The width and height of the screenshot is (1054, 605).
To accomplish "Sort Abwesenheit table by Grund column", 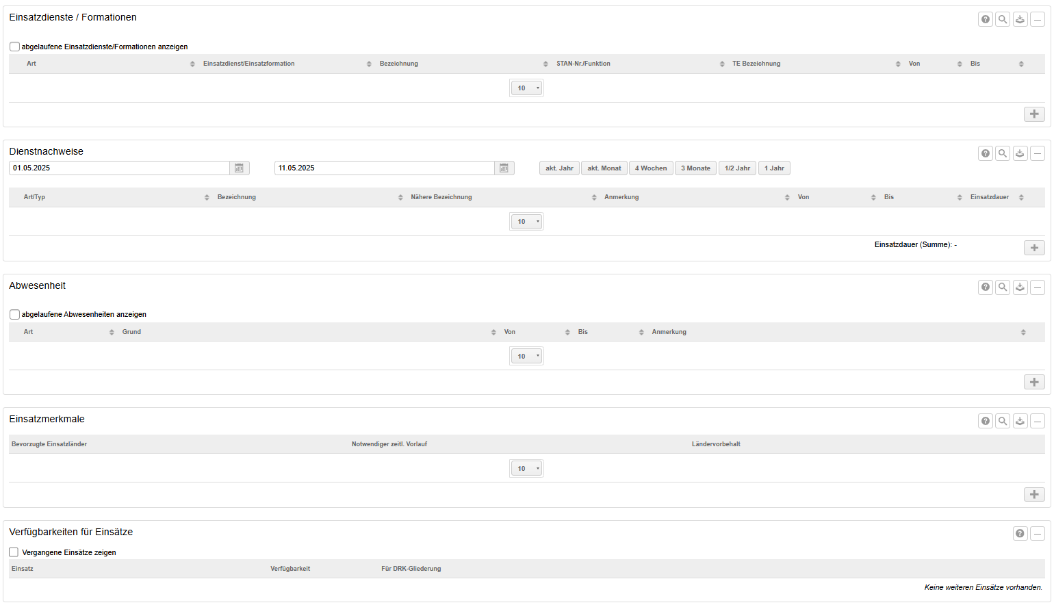I will click(x=131, y=332).
